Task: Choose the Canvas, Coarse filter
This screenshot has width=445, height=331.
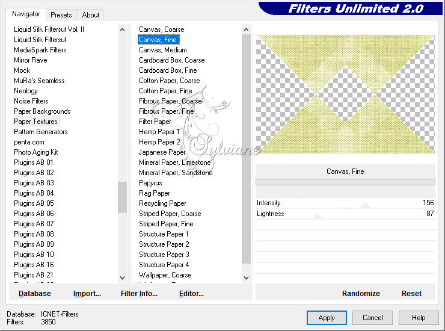Action: (162, 29)
